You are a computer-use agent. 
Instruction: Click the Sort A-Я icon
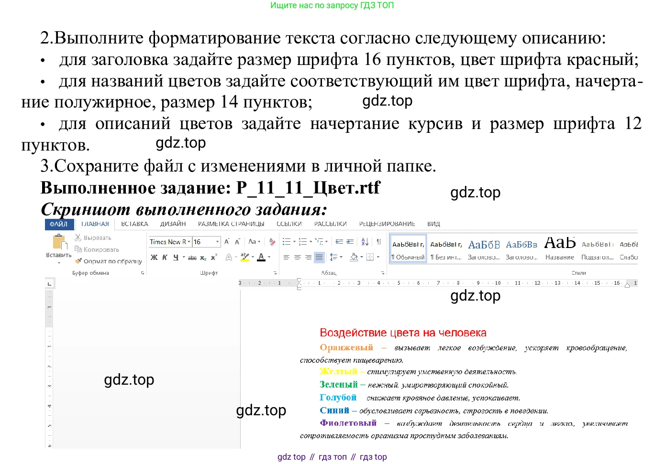coord(365,242)
